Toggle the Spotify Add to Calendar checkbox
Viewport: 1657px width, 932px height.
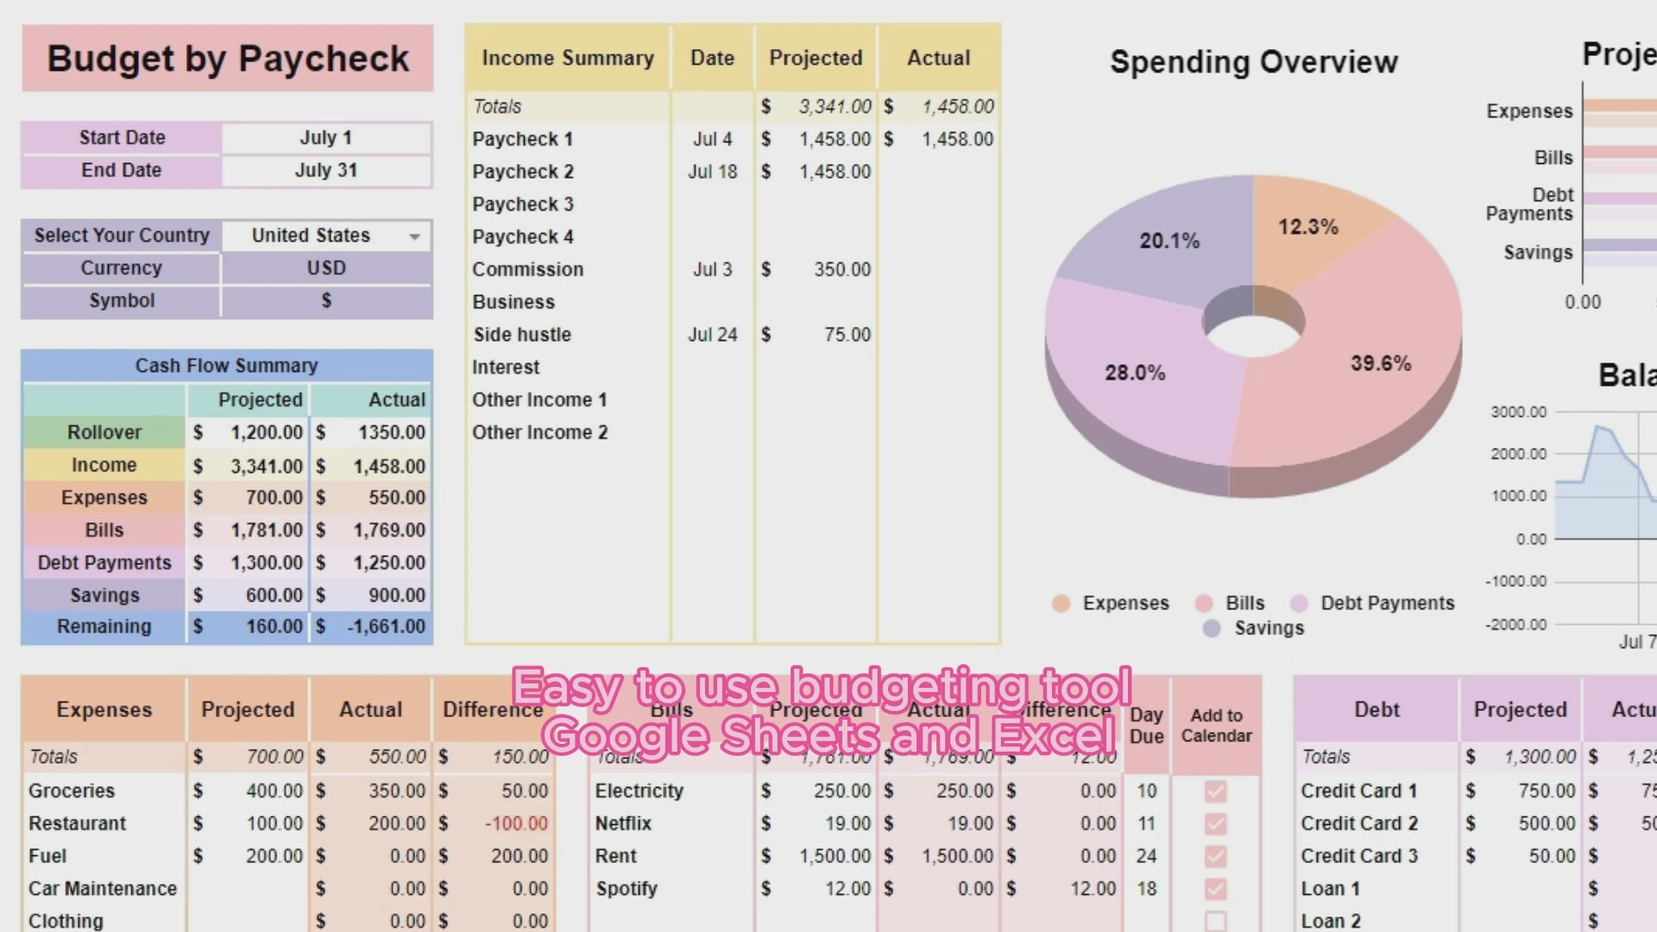point(1215,888)
